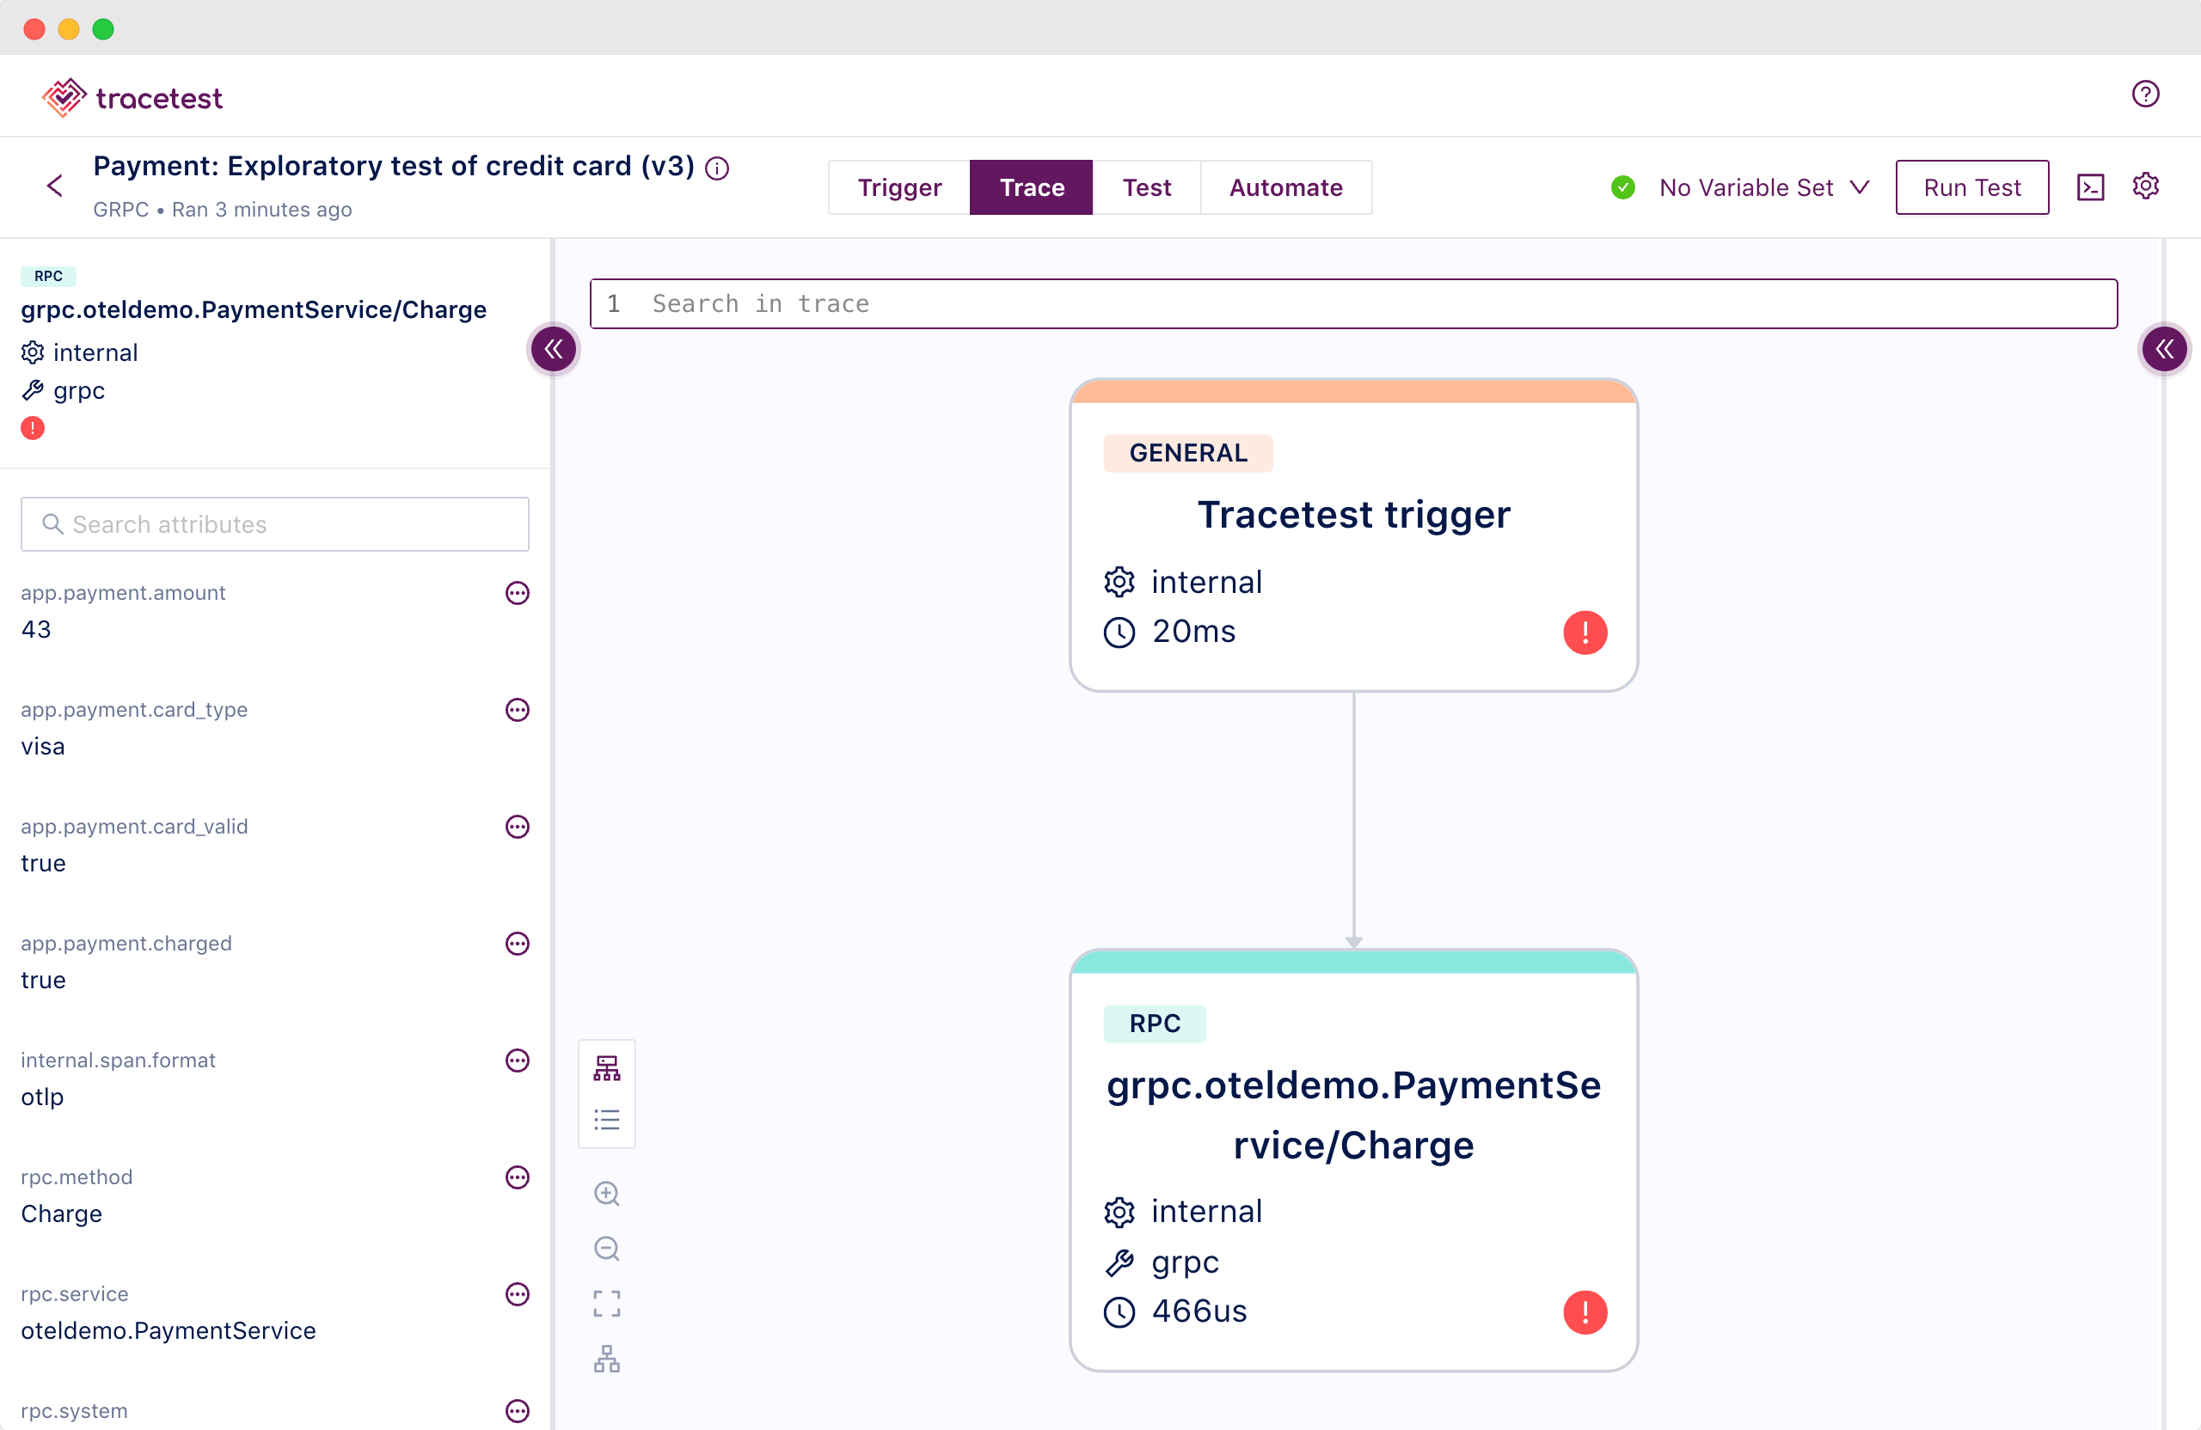
Task: Open the help question mark icon
Action: 2144,95
